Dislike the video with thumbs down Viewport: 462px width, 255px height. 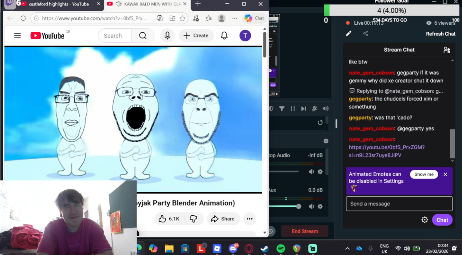click(x=193, y=219)
